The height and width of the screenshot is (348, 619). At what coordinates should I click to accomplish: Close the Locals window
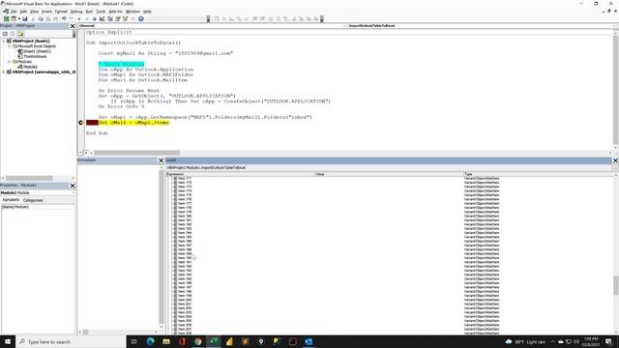615,160
